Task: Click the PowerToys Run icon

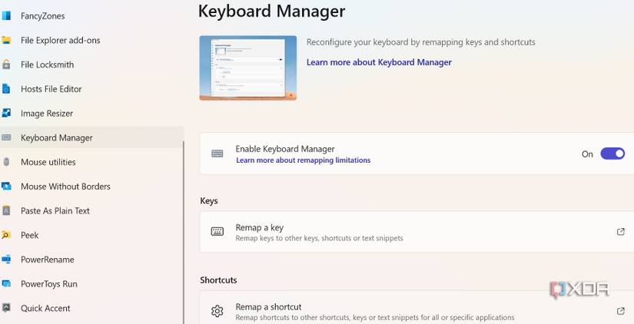Action: click(6, 283)
